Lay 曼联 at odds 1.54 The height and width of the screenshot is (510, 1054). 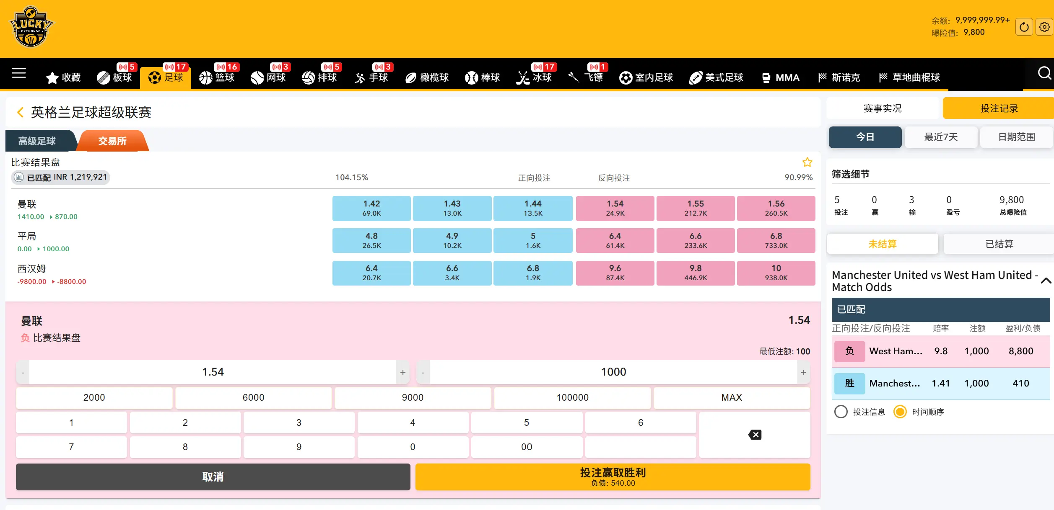pyautogui.click(x=615, y=208)
